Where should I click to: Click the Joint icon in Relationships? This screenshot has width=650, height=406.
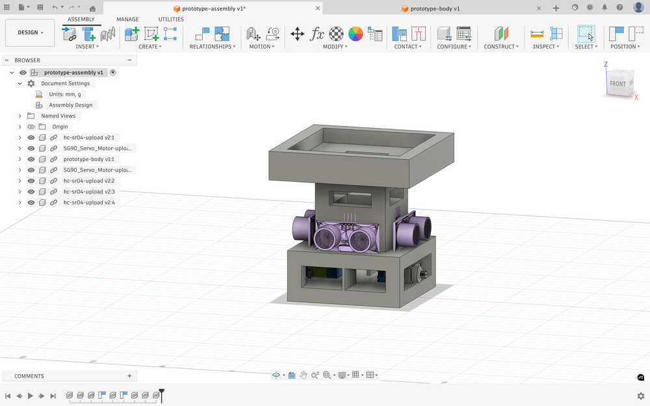[x=202, y=34]
